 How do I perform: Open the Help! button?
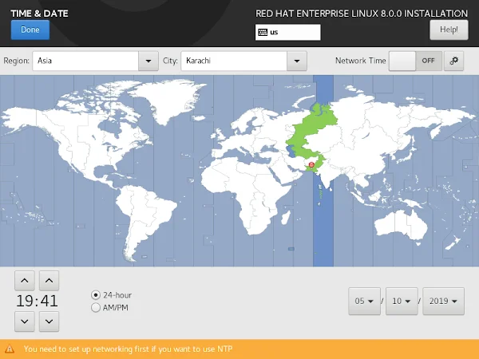click(449, 30)
